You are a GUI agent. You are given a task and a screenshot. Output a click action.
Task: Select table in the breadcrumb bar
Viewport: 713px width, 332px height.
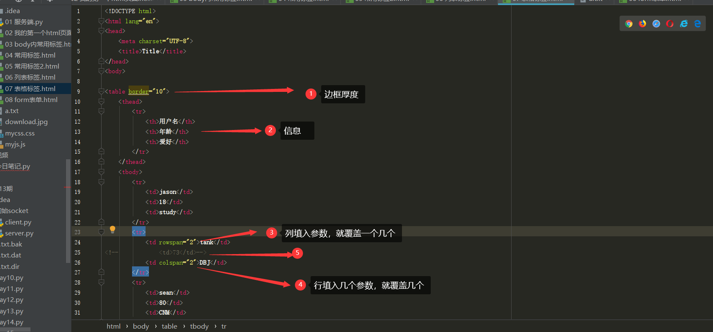point(169,326)
